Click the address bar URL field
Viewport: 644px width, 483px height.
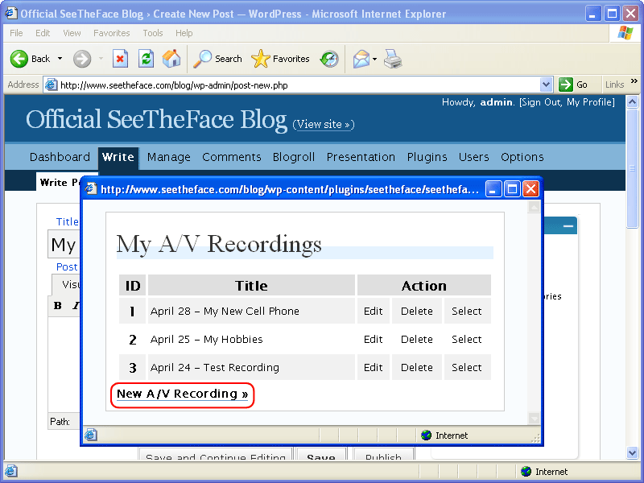[x=299, y=85]
